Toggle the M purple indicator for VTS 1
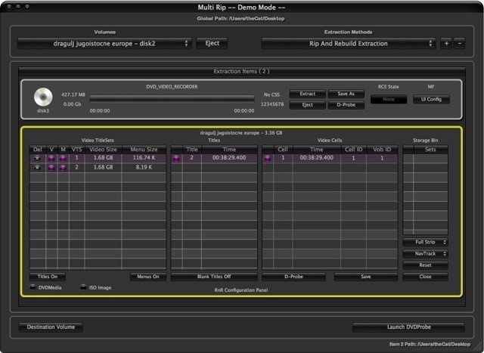Image resolution: width=484 pixels, height=353 pixels. click(63, 158)
